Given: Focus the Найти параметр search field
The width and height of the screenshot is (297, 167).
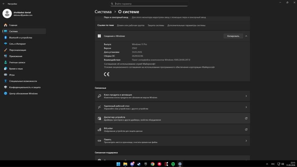Looking at the screenshot, I should coord(149,4).
